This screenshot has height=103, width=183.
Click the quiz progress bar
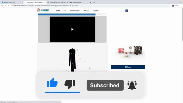pos(72,15)
